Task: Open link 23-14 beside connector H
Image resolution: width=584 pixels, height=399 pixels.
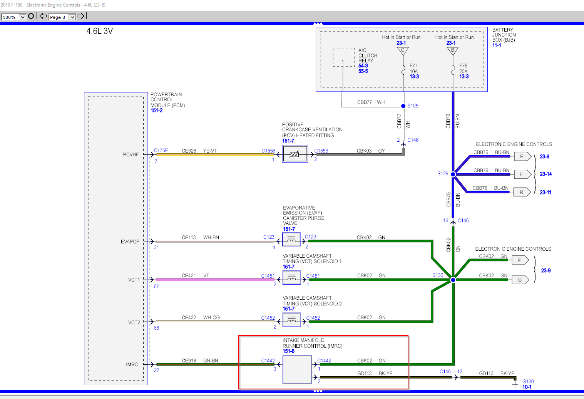Action: 545,174
